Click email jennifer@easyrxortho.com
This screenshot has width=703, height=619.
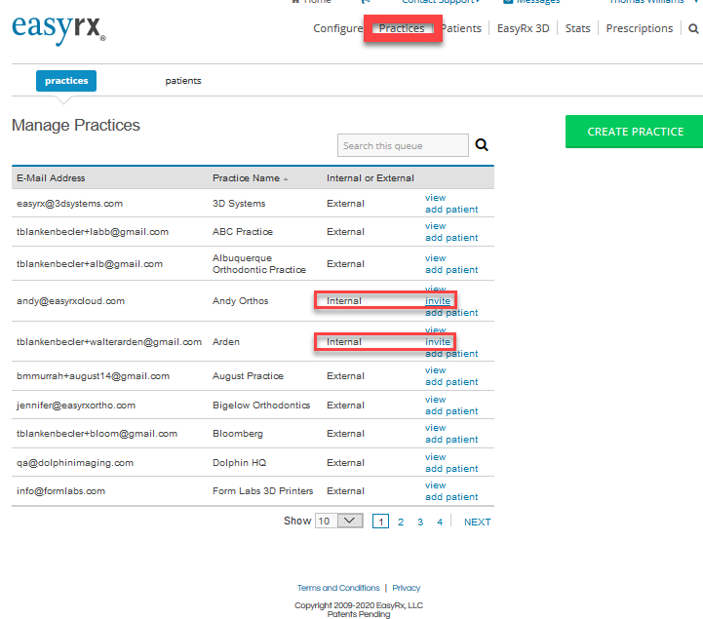click(x=76, y=406)
